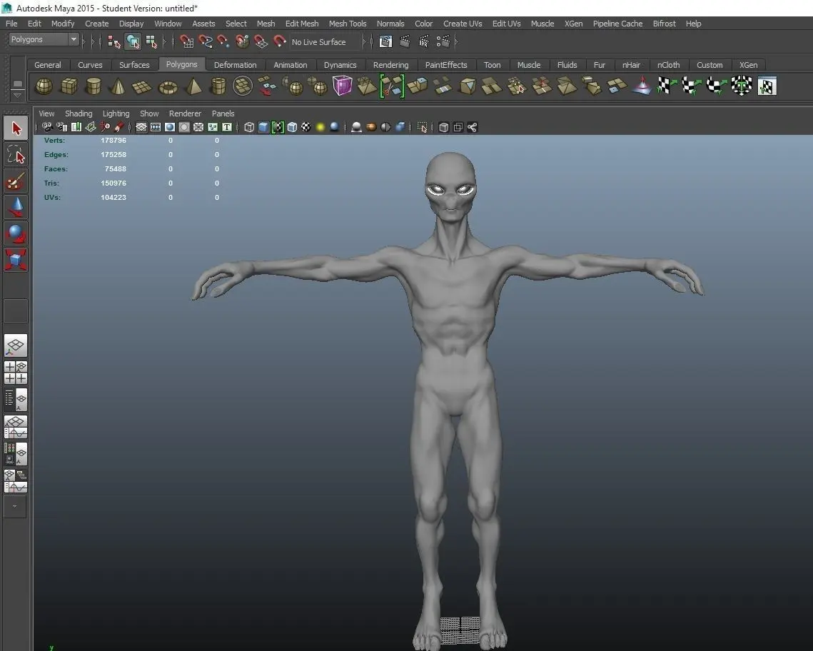The width and height of the screenshot is (813, 651).
Task: Switch to the Deformation shelf tab
Action: click(x=235, y=65)
